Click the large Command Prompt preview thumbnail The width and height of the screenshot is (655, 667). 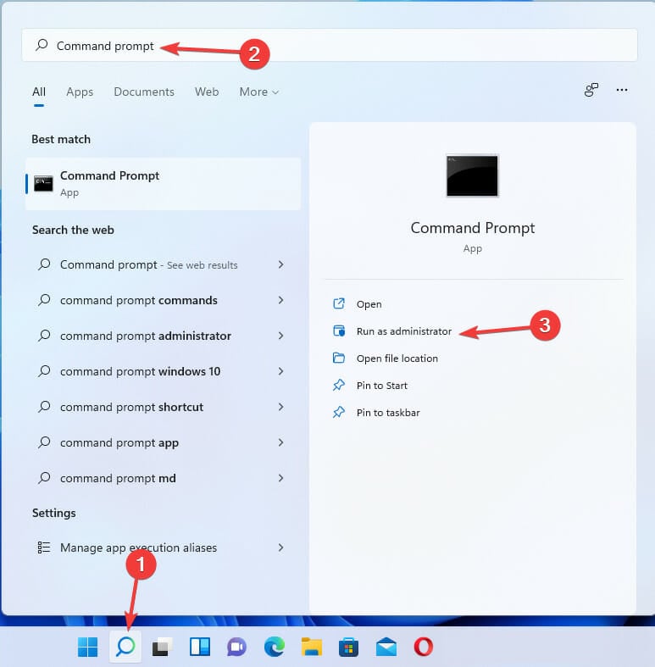pyautogui.click(x=472, y=175)
